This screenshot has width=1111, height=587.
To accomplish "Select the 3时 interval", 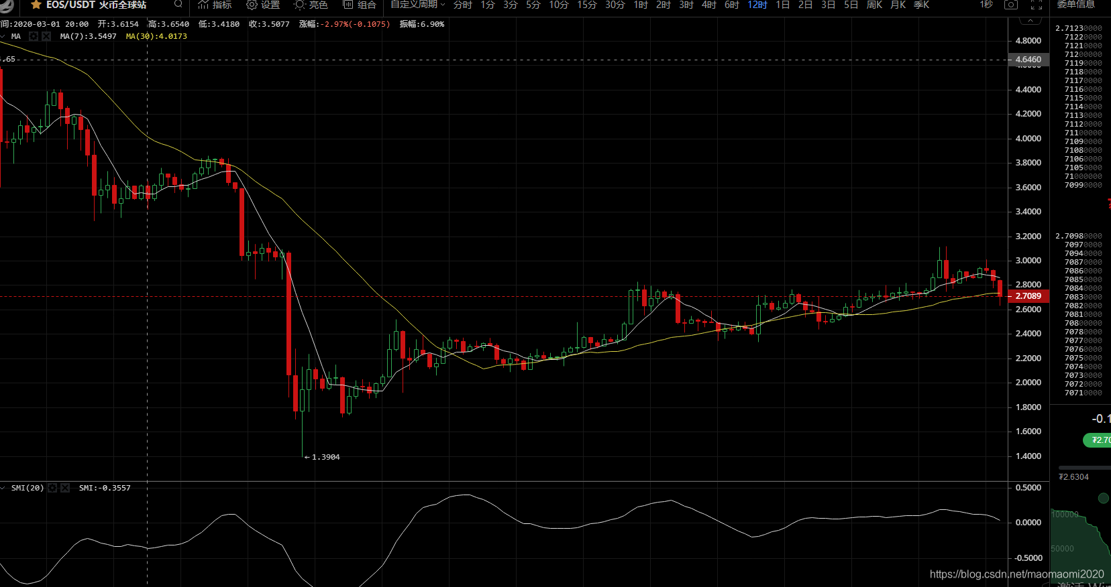I will coord(686,5).
